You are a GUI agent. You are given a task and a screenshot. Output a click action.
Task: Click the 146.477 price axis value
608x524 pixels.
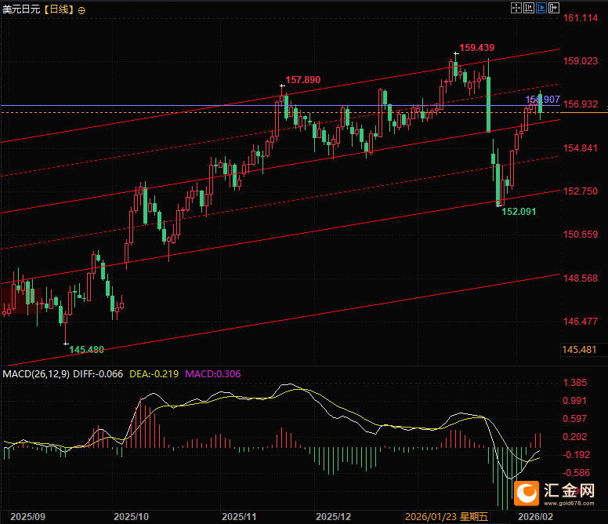(580, 322)
